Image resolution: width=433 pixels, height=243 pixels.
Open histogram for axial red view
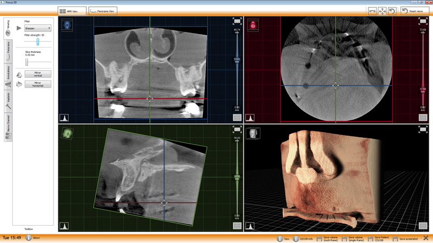tap(250, 118)
